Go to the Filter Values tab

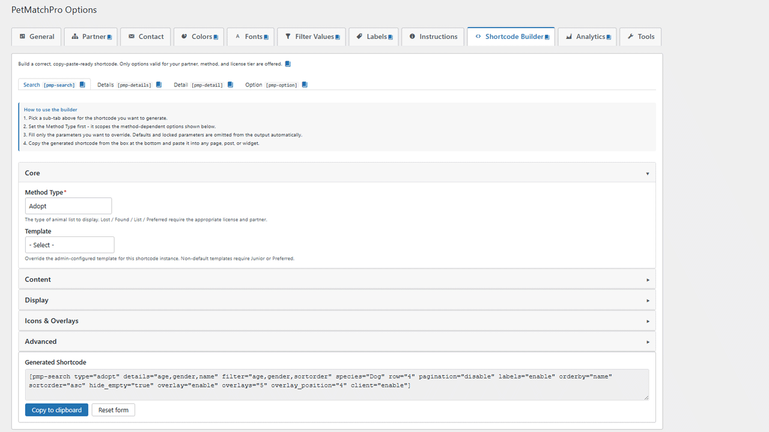point(312,37)
